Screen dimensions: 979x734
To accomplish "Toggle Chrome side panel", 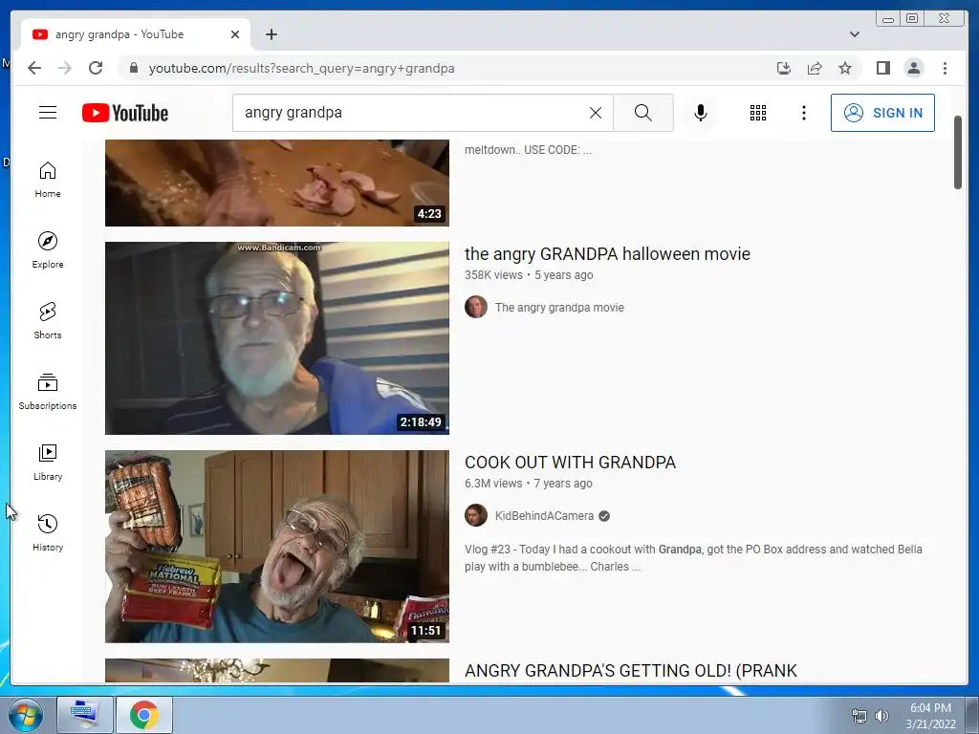I will click(882, 68).
